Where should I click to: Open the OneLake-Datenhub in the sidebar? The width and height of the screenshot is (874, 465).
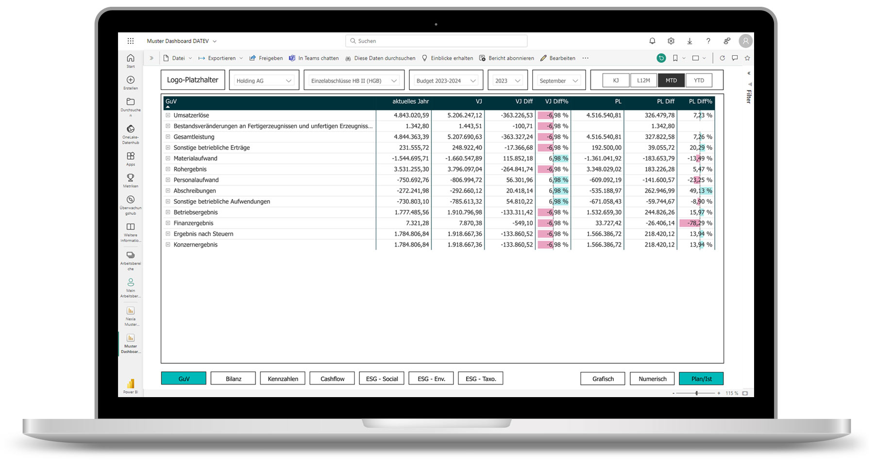[130, 128]
